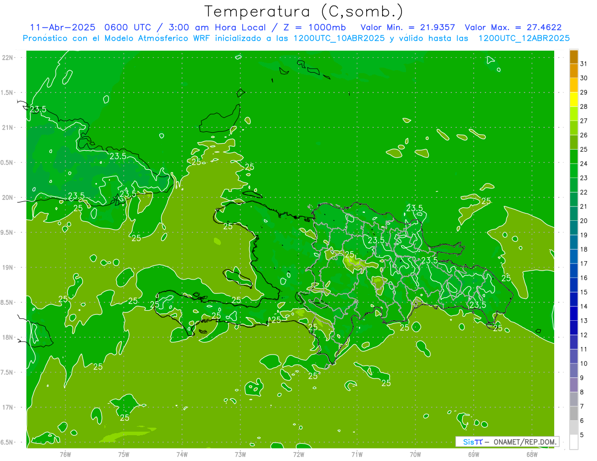This screenshot has width=597, height=461.
Task: Click legend value '25'
Action: click(x=584, y=149)
